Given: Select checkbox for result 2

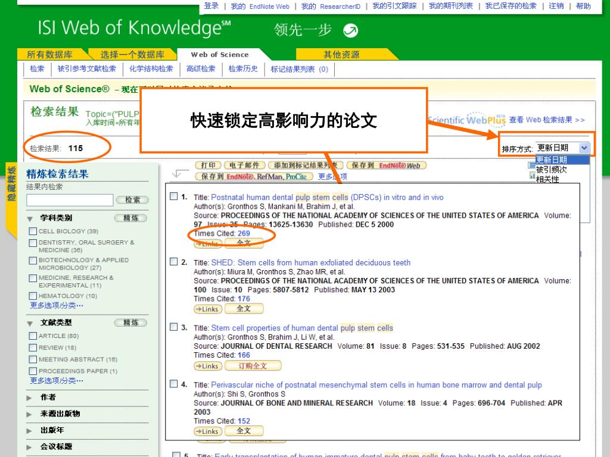Looking at the screenshot, I should [174, 262].
